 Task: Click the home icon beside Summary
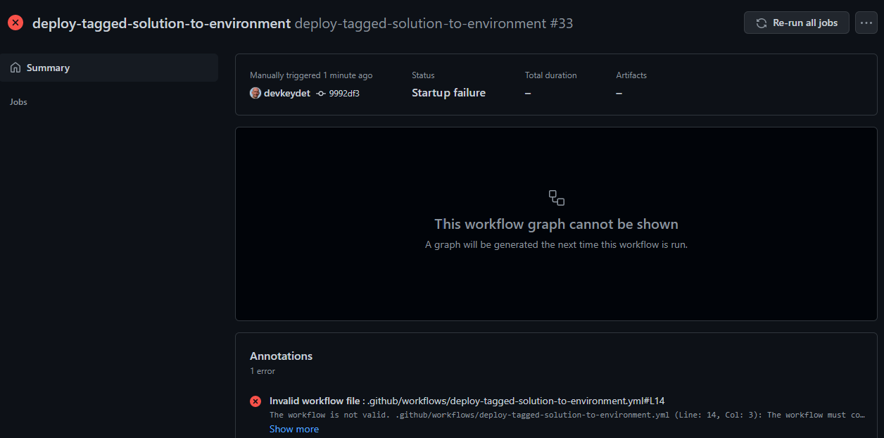click(x=15, y=67)
